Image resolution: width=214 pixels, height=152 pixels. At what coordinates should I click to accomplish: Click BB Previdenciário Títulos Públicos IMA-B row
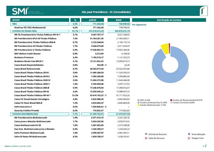pyautogui.click(x=35, y=42)
